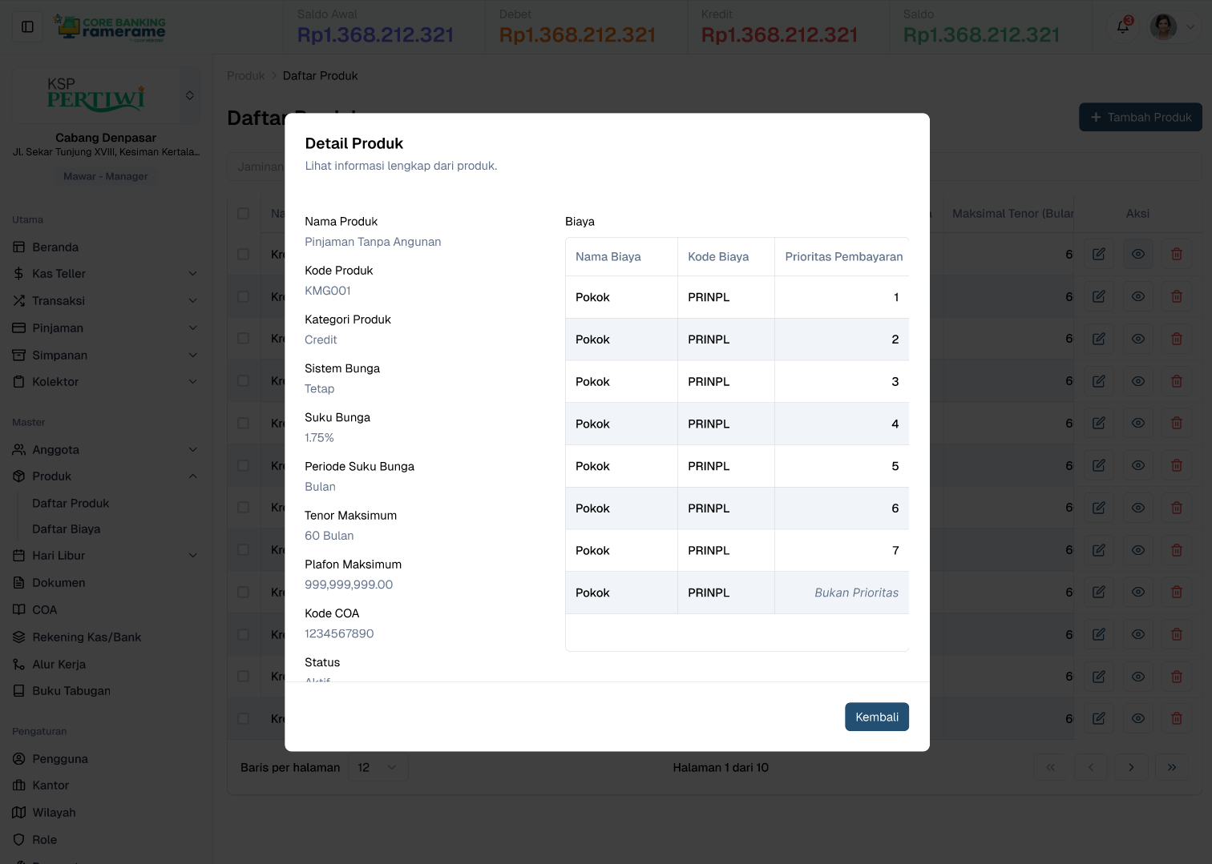The width and height of the screenshot is (1212, 864).
Task: Open Daftar Biaya in the sidebar
Action: (x=66, y=528)
